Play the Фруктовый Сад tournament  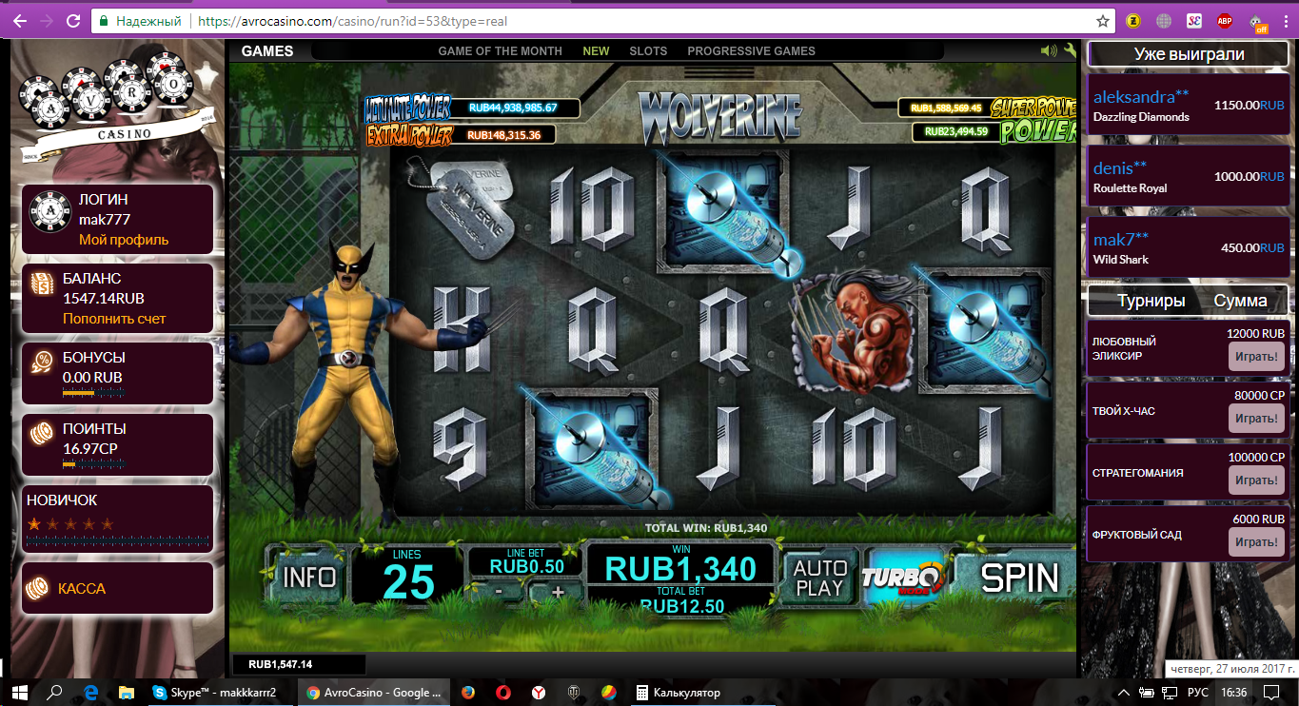coord(1257,542)
